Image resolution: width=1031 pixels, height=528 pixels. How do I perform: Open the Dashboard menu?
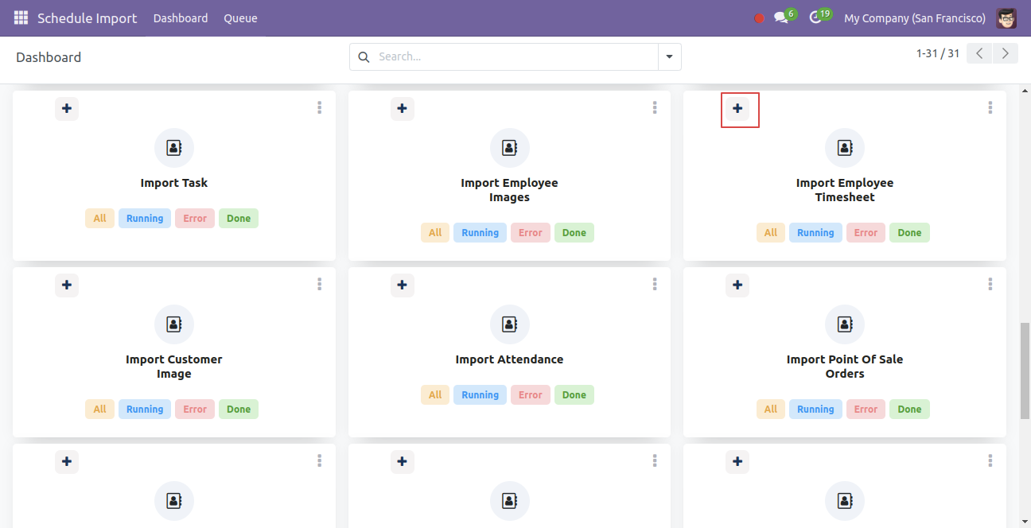pos(181,18)
